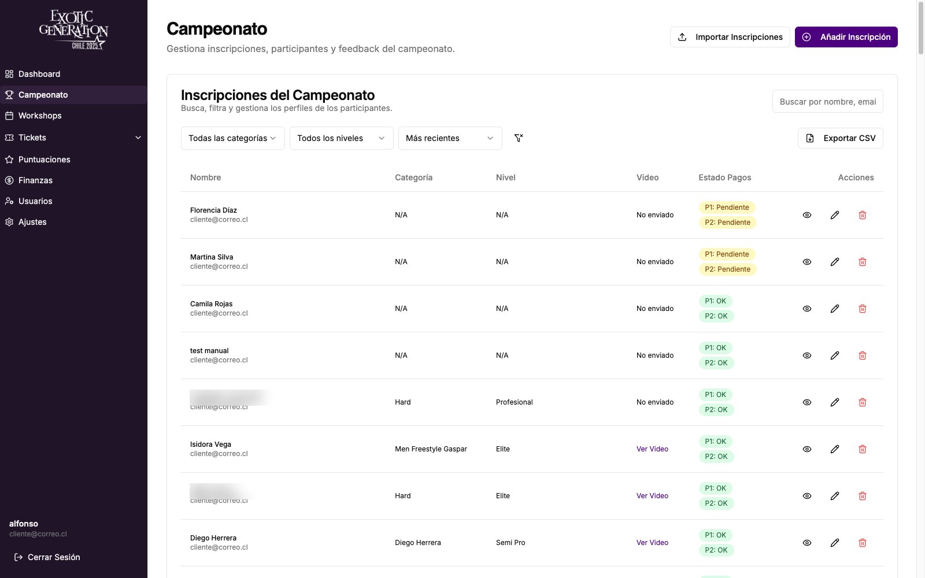Focus the Buscar por nombre search field
The image size is (925, 578).
tap(828, 101)
